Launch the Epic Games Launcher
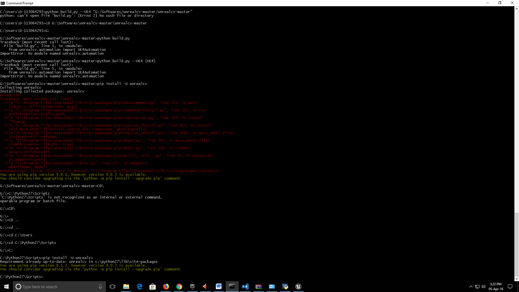 [x=192, y=287]
